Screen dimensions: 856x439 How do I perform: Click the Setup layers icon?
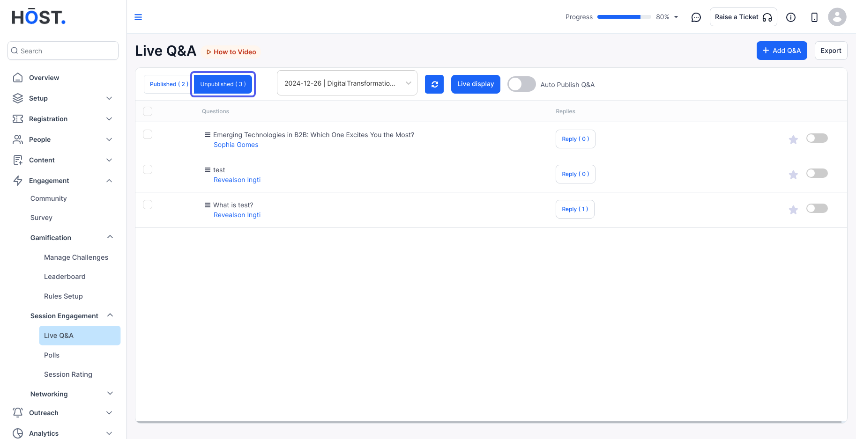tap(18, 98)
